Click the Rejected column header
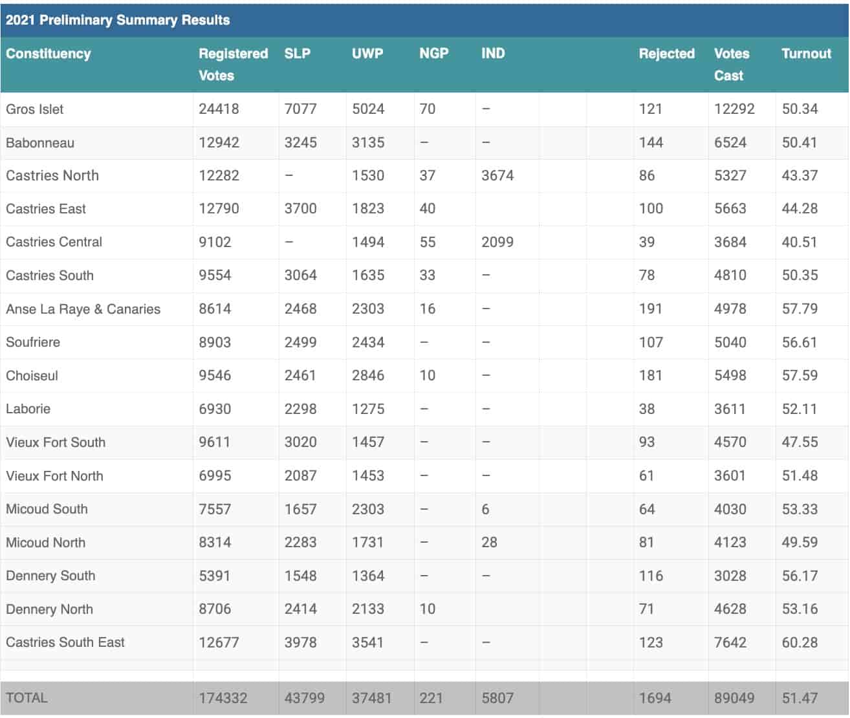This screenshot has height=718, width=850. (x=666, y=54)
